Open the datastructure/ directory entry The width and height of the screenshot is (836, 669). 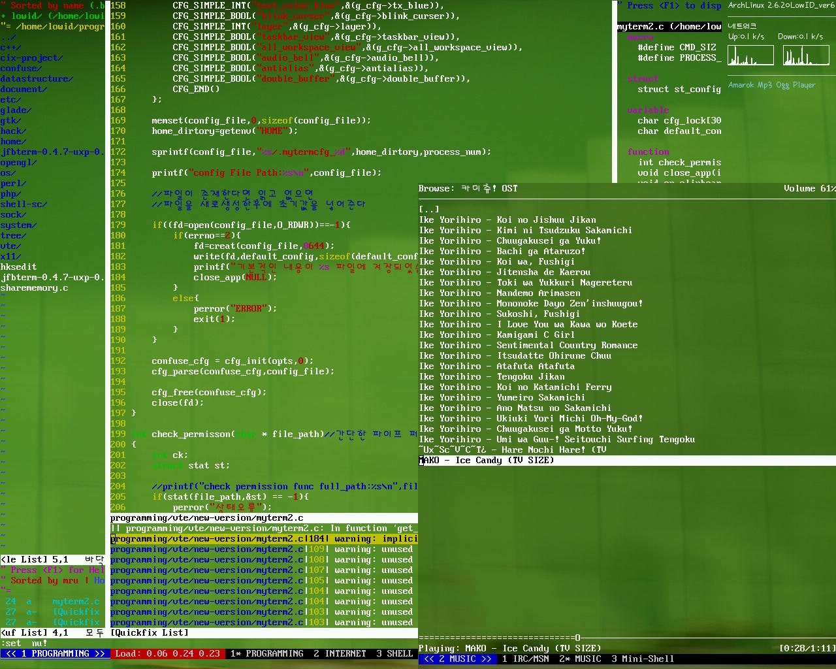click(37, 78)
